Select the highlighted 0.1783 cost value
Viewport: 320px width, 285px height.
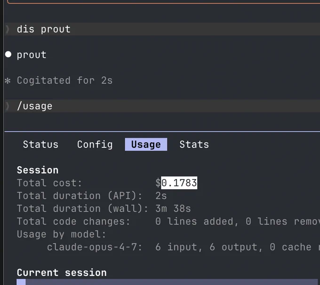click(x=179, y=183)
